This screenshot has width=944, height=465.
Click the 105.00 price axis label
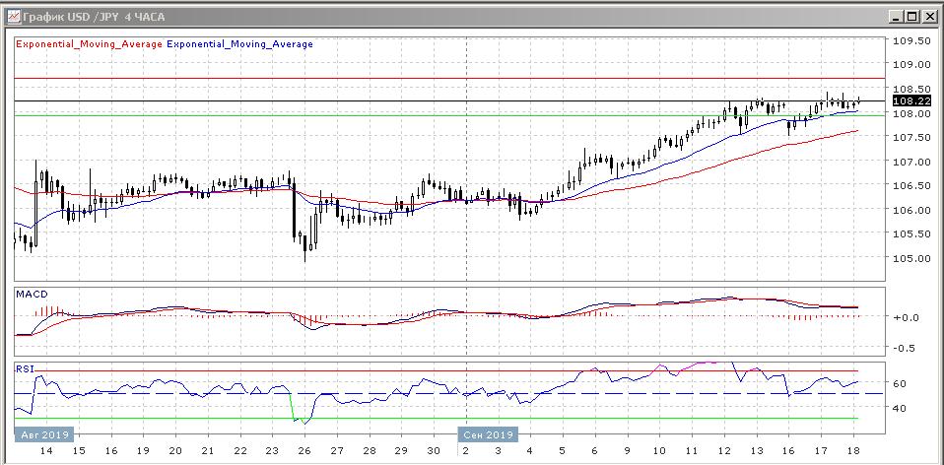[x=912, y=259]
